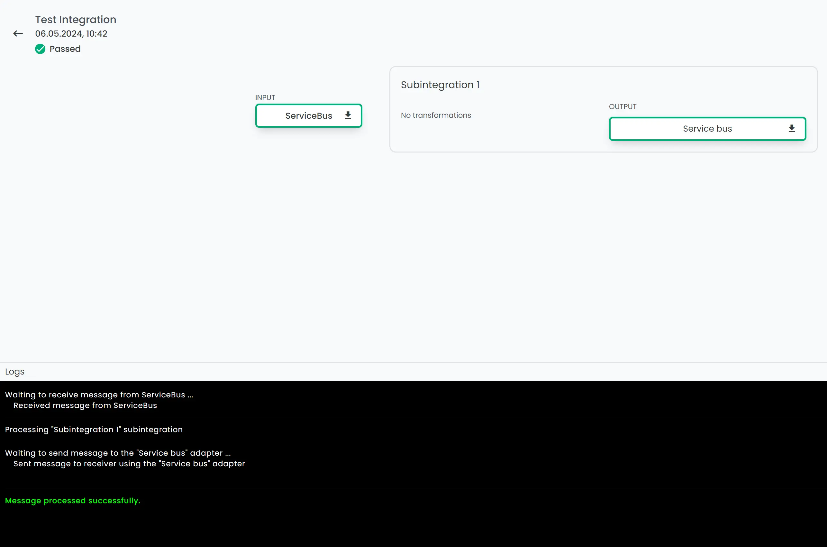
Task: Click log line Waiting to receive message from ServiceBus
Action: click(99, 394)
